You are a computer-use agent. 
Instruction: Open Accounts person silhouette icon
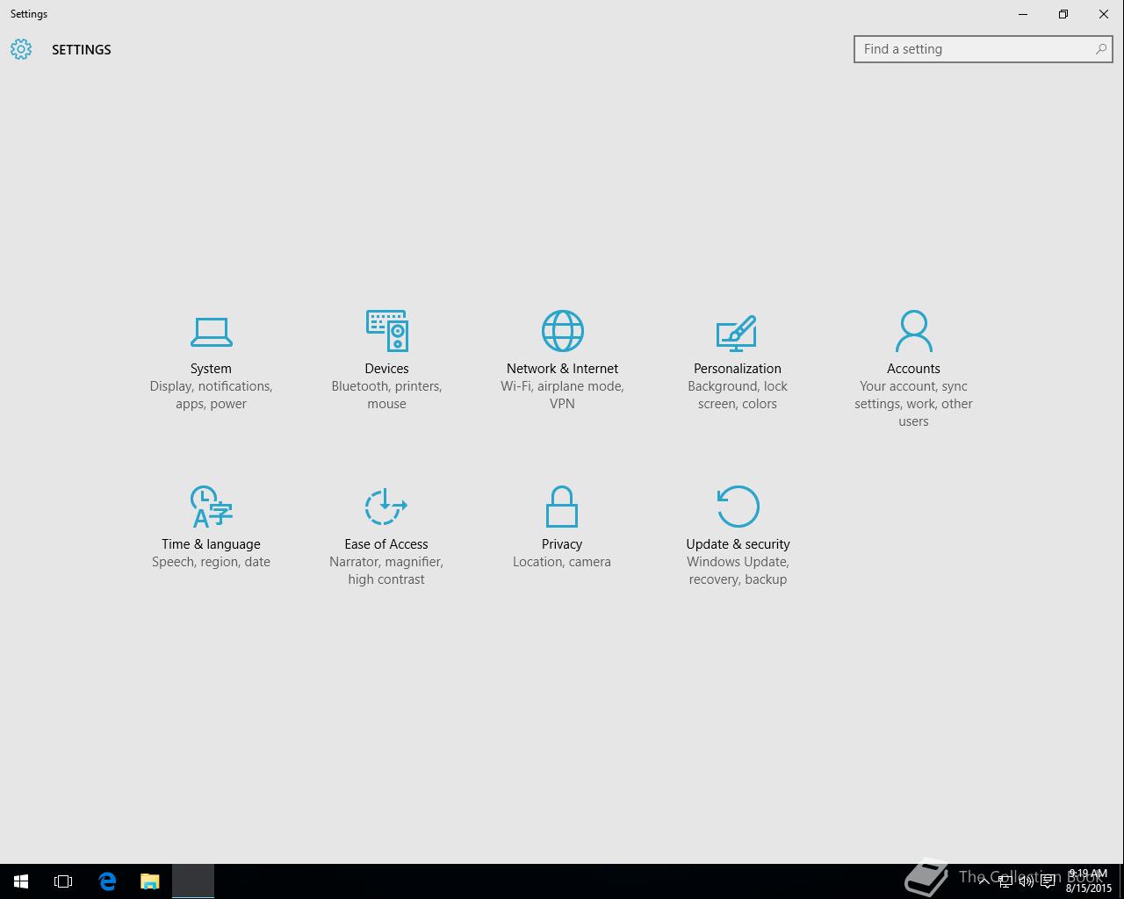913,331
